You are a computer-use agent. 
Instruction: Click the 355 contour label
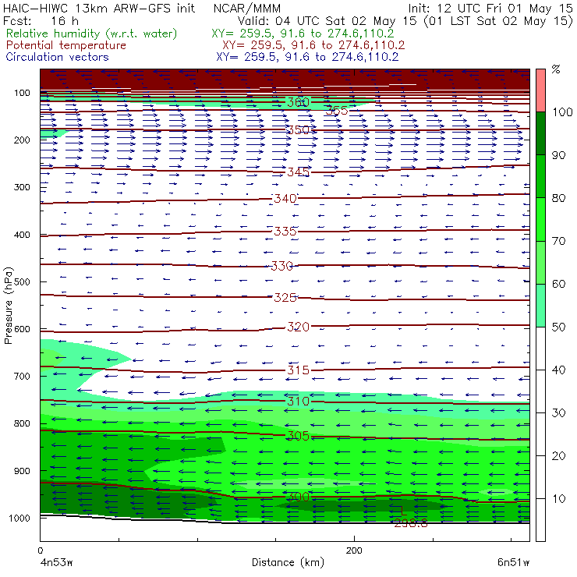point(336,110)
